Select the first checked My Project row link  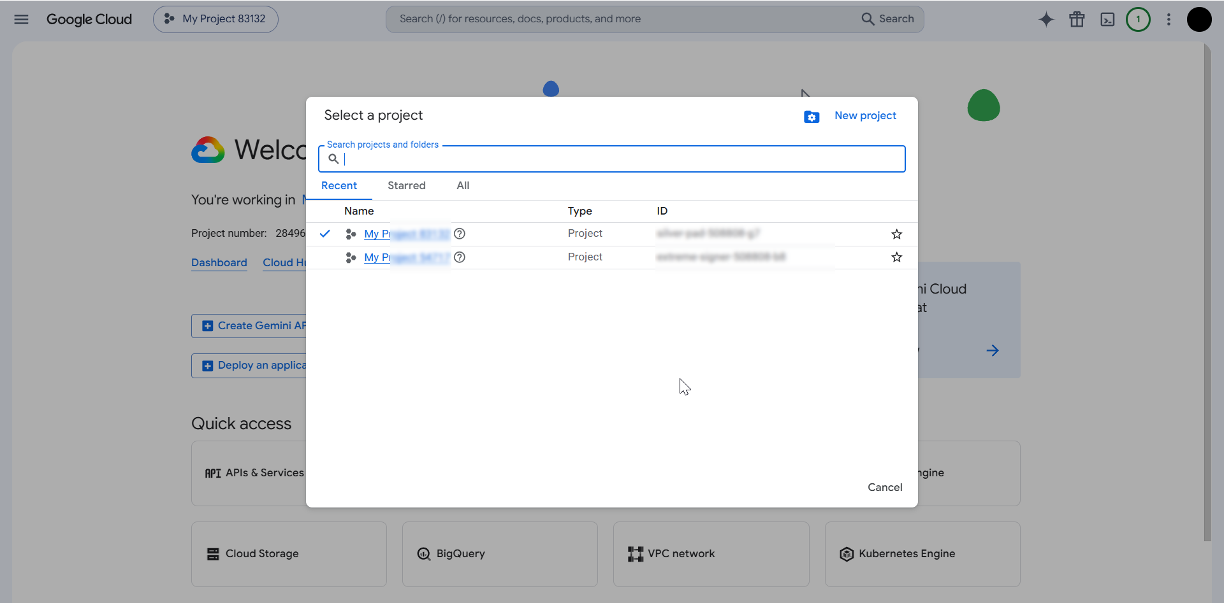(x=407, y=234)
